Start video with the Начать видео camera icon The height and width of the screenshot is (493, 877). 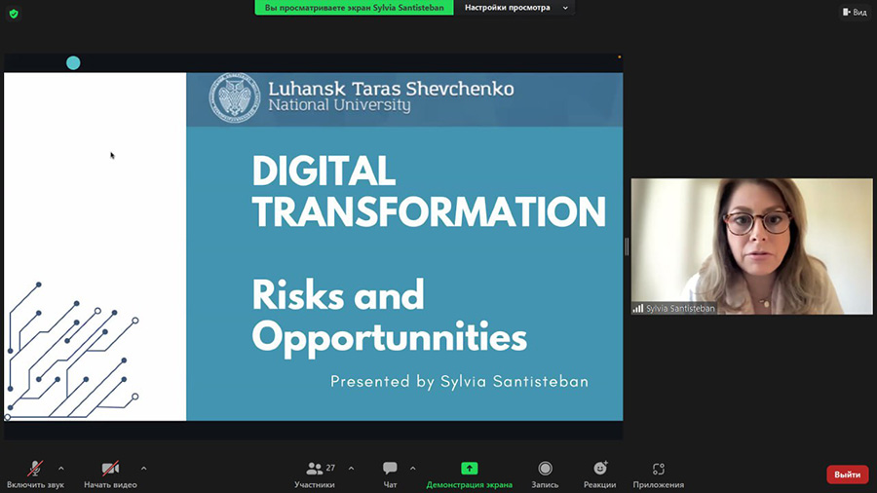pyautogui.click(x=110, y=469)
